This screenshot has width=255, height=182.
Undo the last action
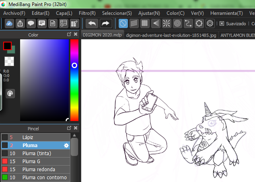(92, 24)
